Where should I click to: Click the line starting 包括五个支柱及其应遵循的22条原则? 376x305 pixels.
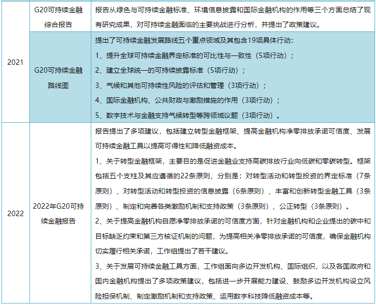[233, 176]
